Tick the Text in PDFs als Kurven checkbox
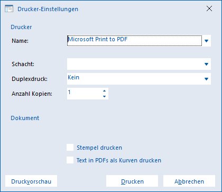 pyautogui.click(x=70, y=160)
